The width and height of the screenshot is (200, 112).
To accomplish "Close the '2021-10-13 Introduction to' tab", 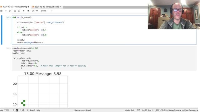I will click(x=61, y=7).
